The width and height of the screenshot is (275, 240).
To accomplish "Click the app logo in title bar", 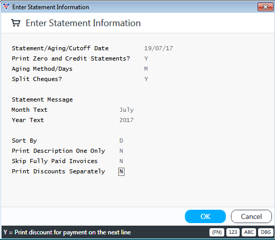I will pyautogui.click(x=6, y=7).
